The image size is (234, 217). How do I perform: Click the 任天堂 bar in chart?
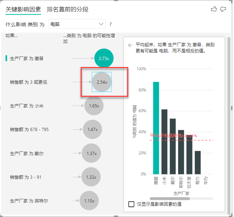pyautogui.click(x=189, y=155)
